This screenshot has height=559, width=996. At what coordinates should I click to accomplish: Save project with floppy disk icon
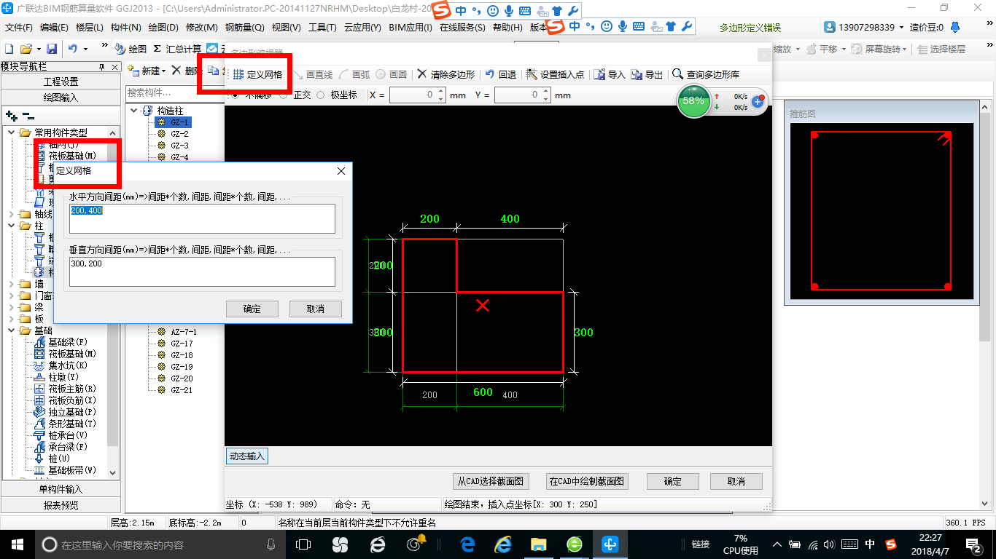(52, 49)
